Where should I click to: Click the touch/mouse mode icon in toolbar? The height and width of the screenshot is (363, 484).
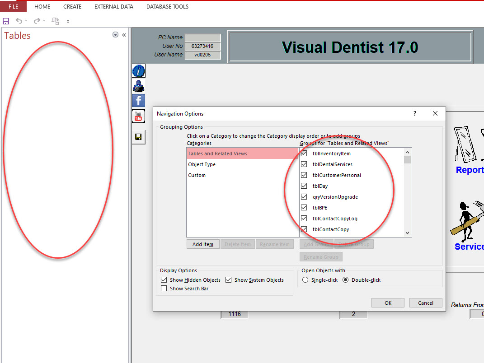point(55,21)
